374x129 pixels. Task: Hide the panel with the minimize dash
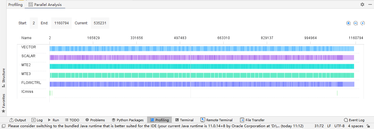(370, 4)
